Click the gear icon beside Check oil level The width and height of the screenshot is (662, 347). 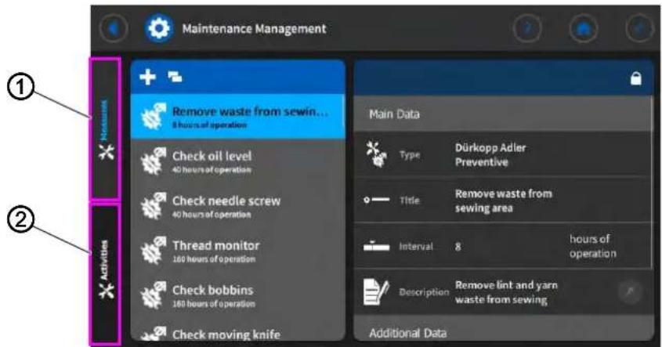[153, 161]
